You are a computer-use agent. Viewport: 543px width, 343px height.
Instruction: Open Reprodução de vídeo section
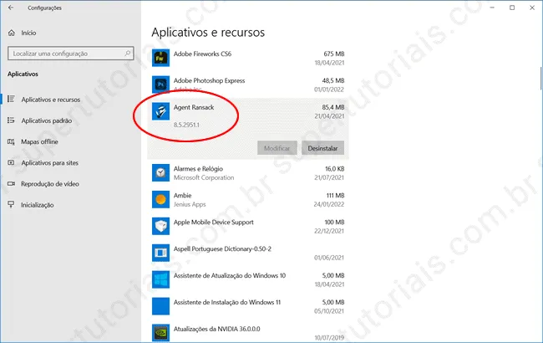pos(50,184)
